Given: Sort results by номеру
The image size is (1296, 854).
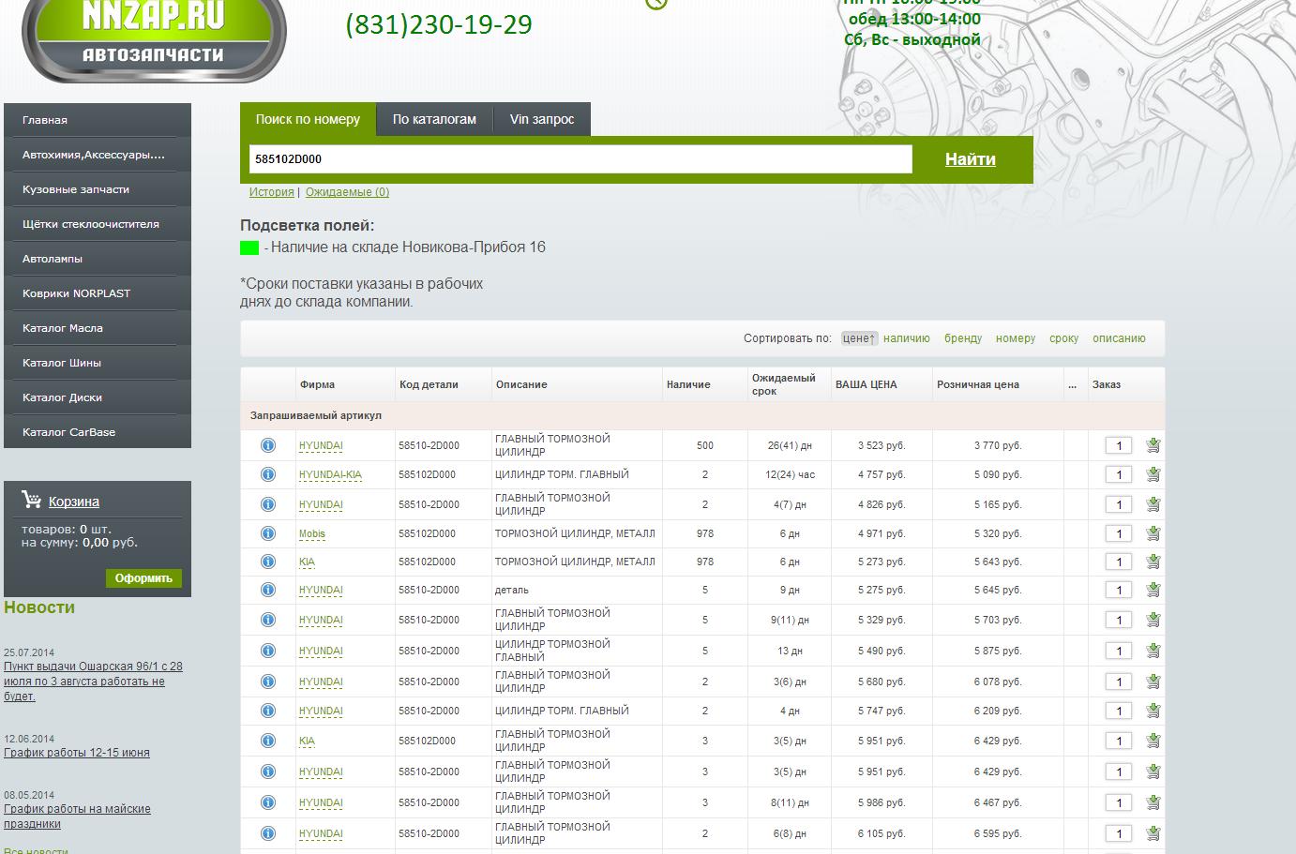Looking at the screenshot, I should tap(1016, 338).
